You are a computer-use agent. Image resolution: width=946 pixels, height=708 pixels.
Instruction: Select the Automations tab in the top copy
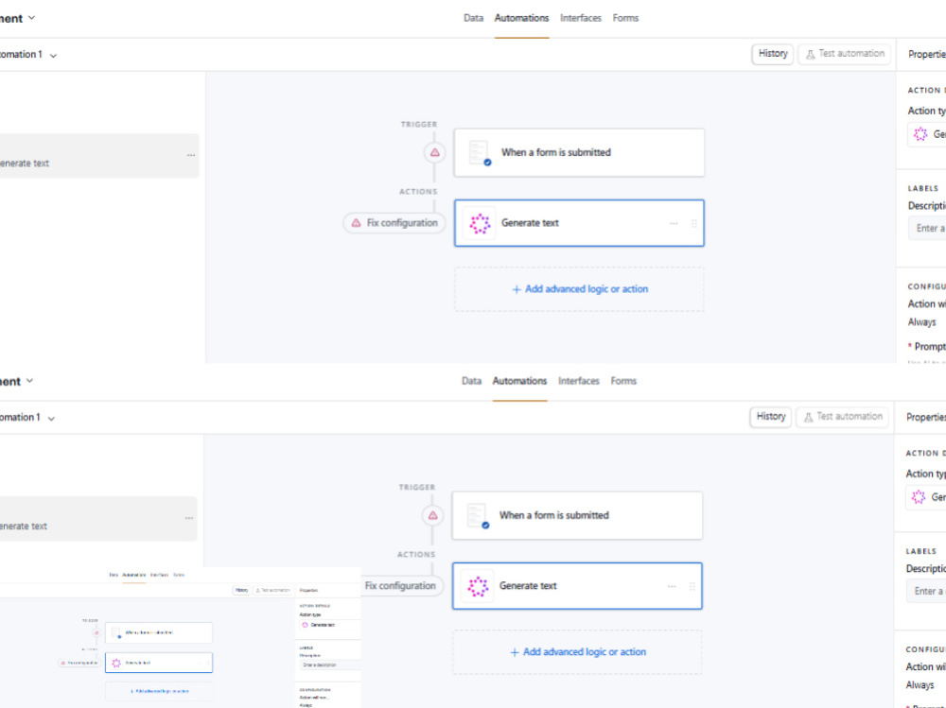(x=521, y=18)
